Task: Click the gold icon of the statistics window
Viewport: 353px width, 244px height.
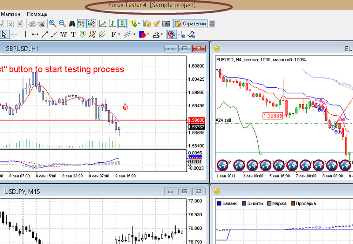Action: click(217, 191)
